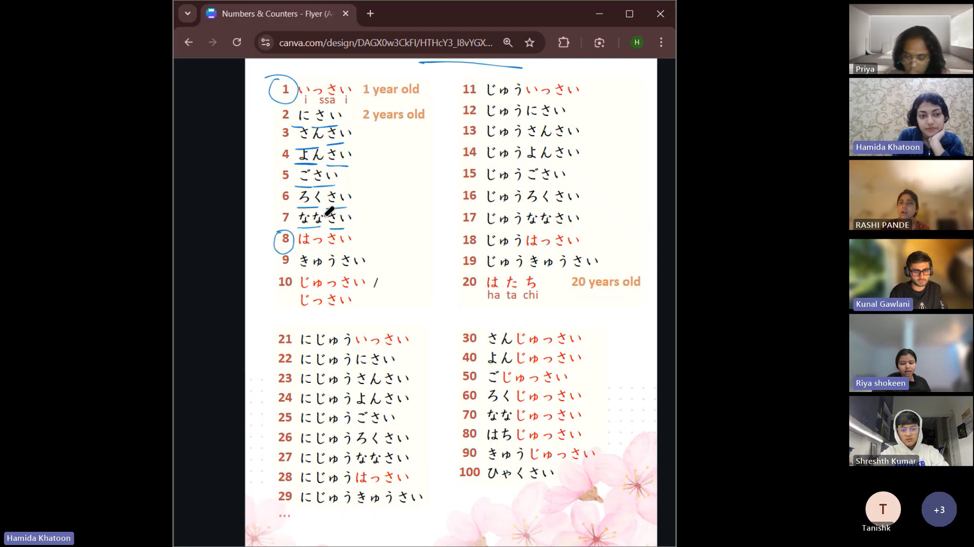
Task: Click the number 10 row
Action: click(329, 282)
